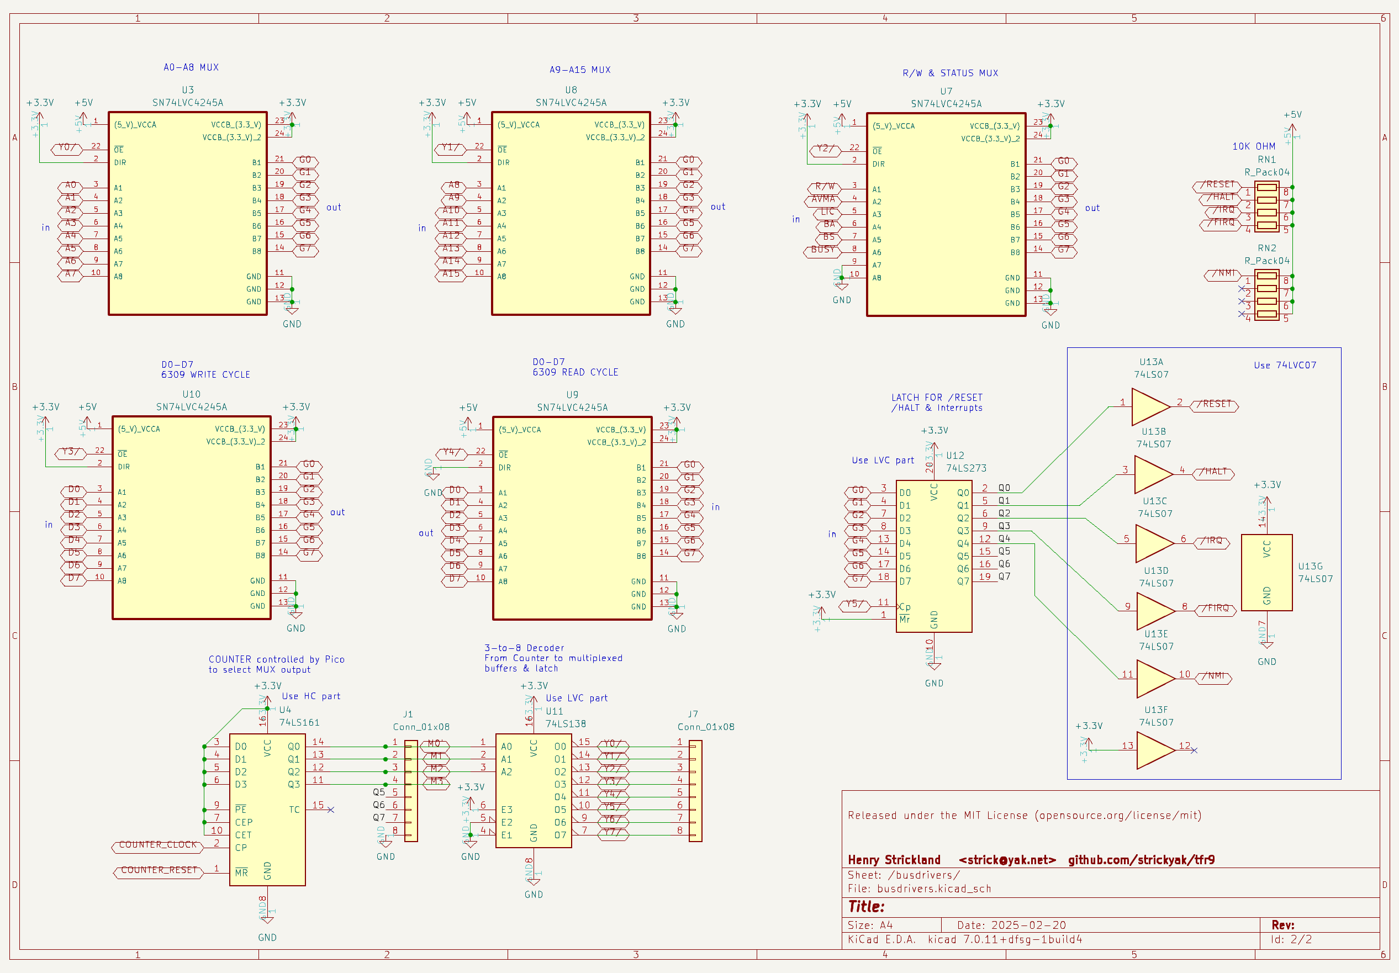Click the COUNTER_RESET global label
The image size is (1399, 973).
pyautogui.click(x=159, y=872)
